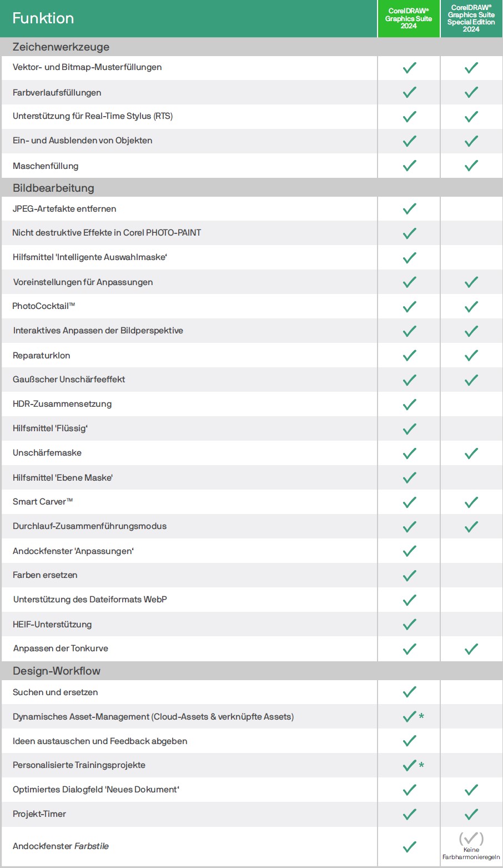This screenshot has height=868, width=503.
Task: Select the CorelDRAW Graphics Suite 2024 column header
Action: (409, 18)
